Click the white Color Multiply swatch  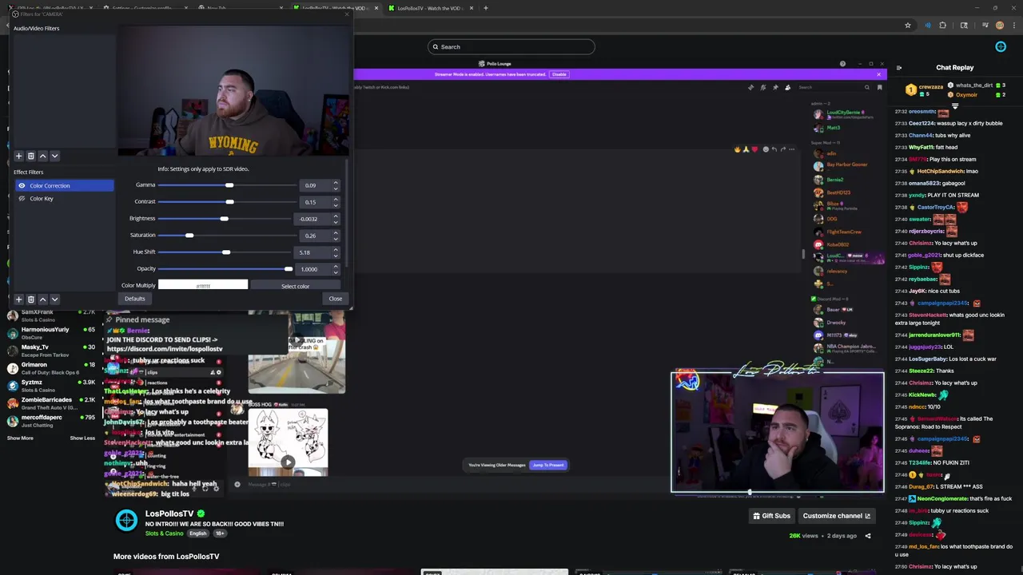(203, 285)
